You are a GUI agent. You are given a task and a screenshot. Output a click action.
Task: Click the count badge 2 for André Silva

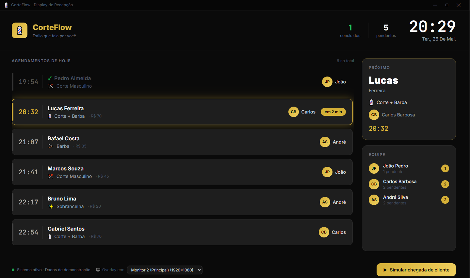[445, 200]
